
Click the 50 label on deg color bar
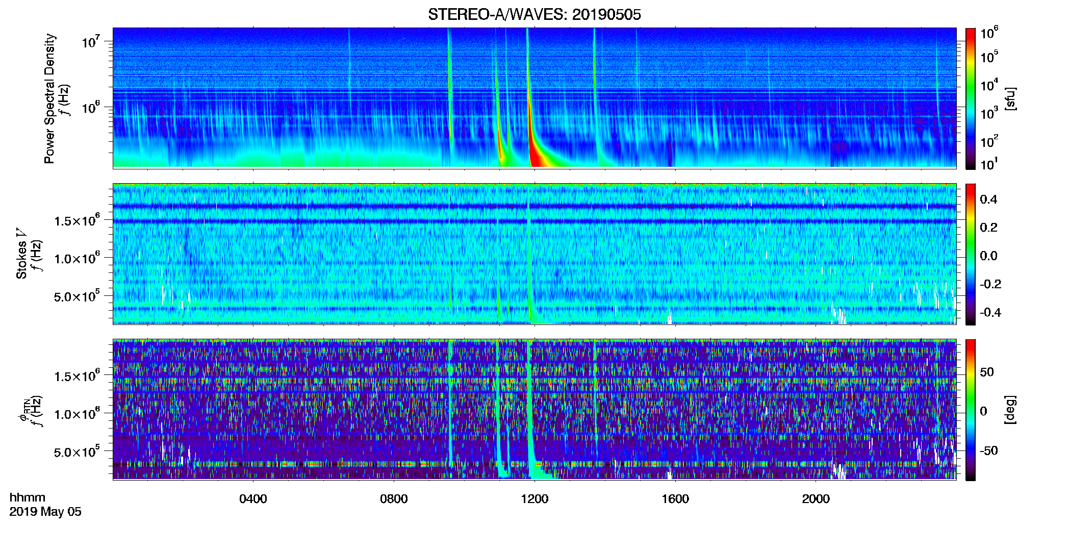coord(987,372)
